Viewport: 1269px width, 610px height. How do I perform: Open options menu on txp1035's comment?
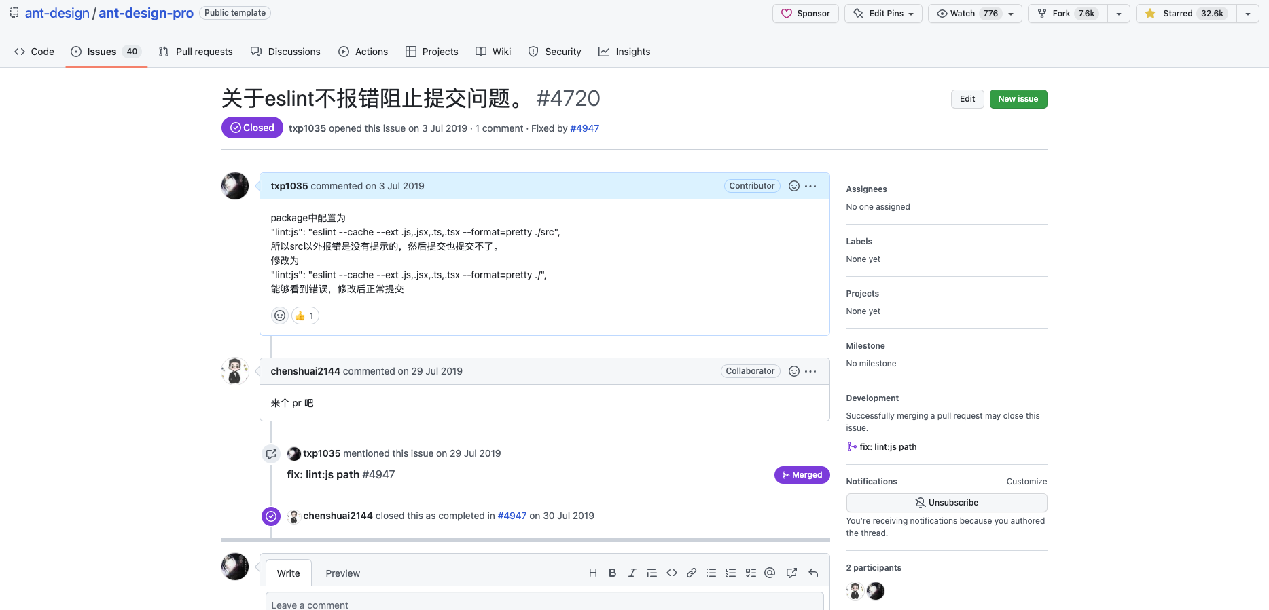coord(810,186)
